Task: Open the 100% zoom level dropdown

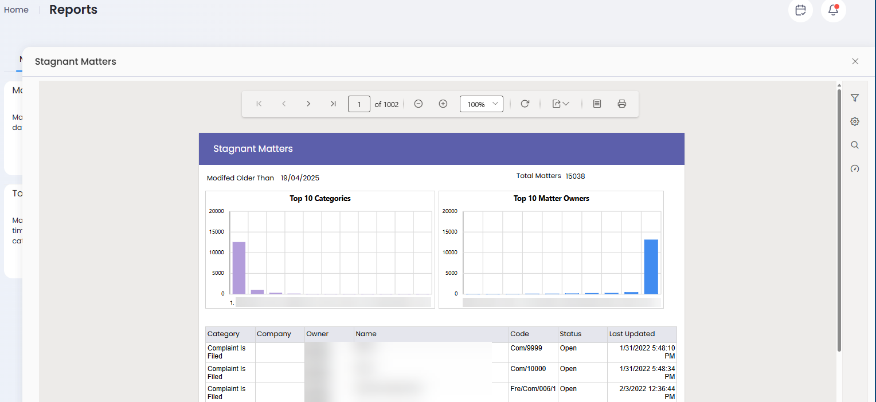Action: 482,104
